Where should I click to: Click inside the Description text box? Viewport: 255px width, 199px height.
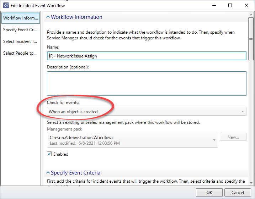pyautogui.click(x=147, y=83)
